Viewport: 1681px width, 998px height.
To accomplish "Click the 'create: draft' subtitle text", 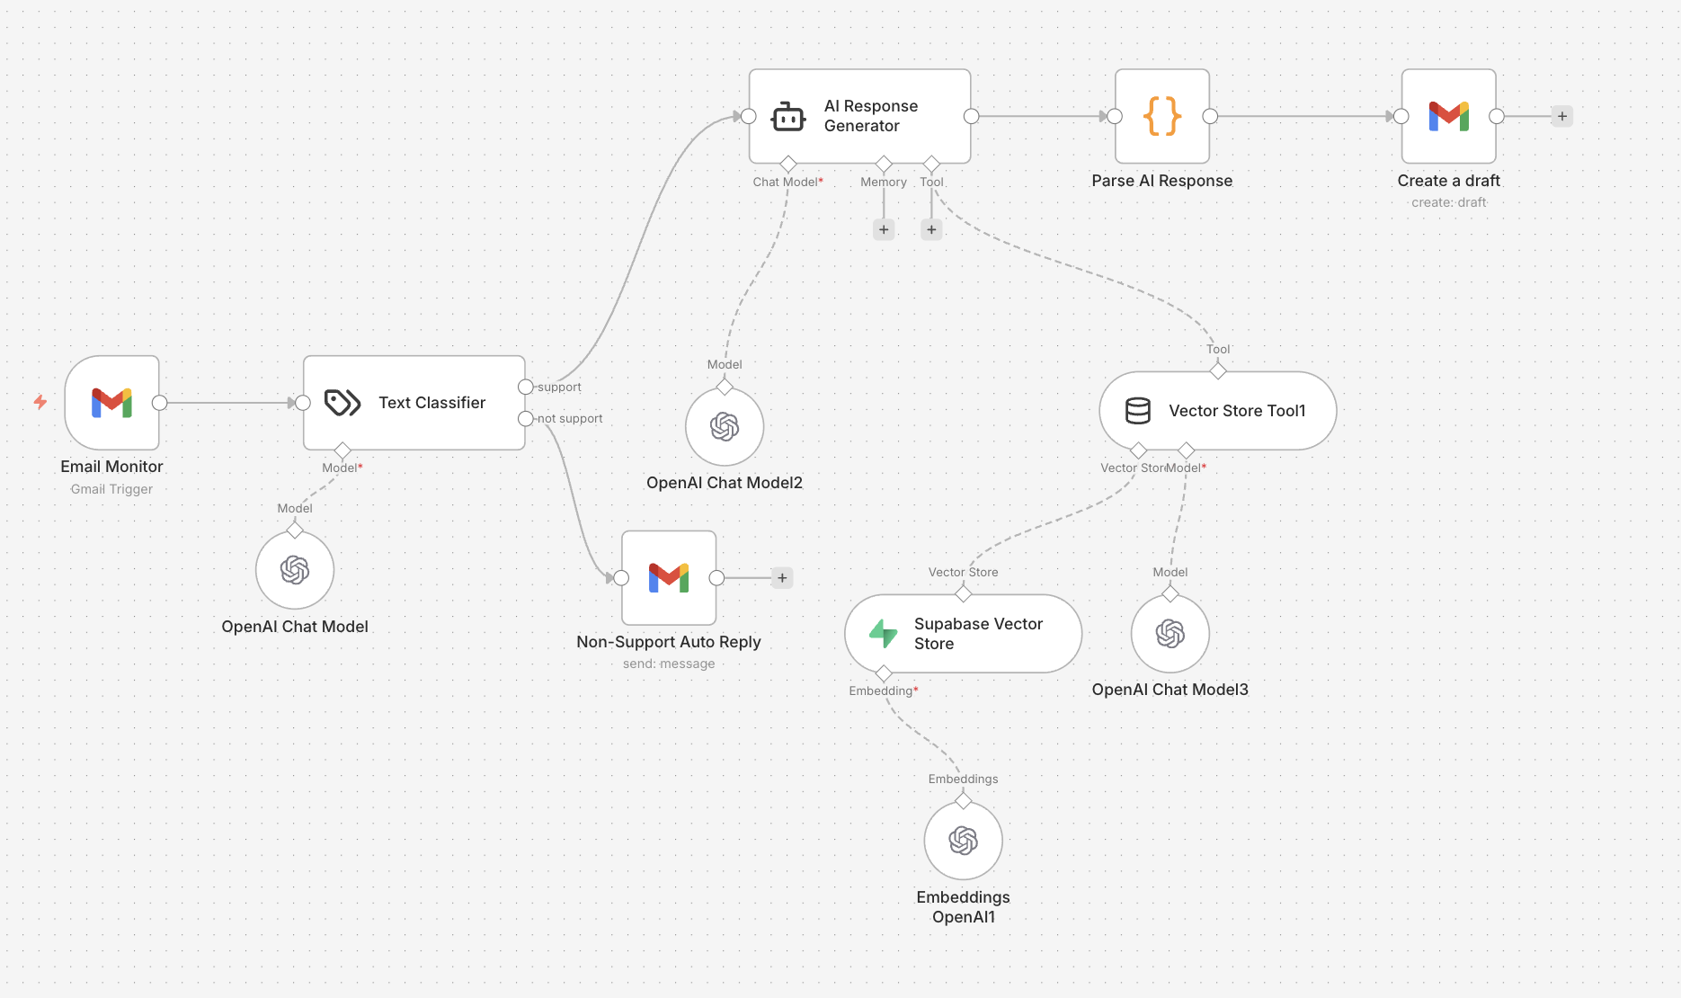I will coord(1449,202).
